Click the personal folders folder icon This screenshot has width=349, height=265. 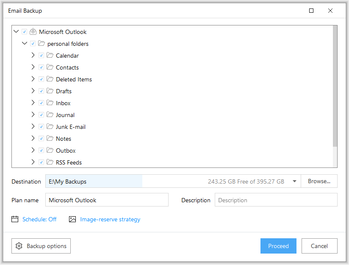pos(42,43)
